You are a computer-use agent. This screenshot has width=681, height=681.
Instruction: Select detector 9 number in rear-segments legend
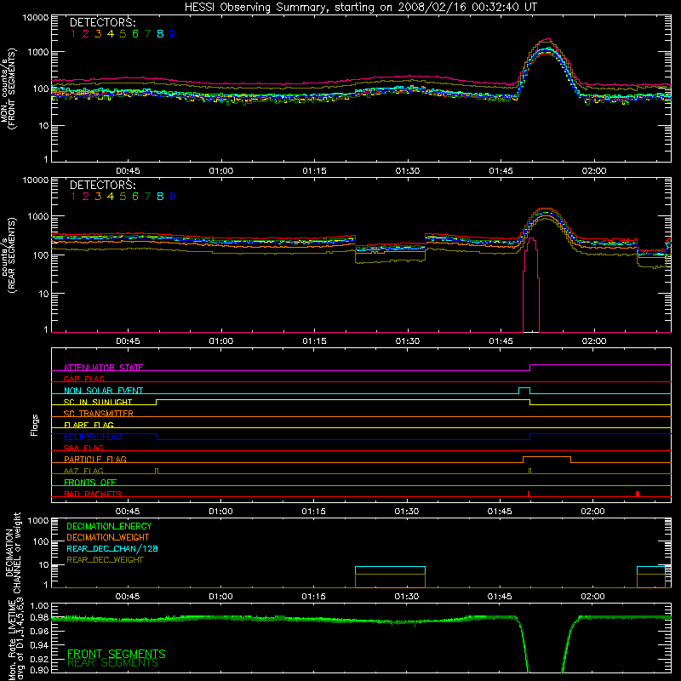coord(173,197)
